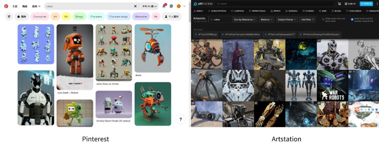Open the Love Death + Robots pin

point(75,57)
